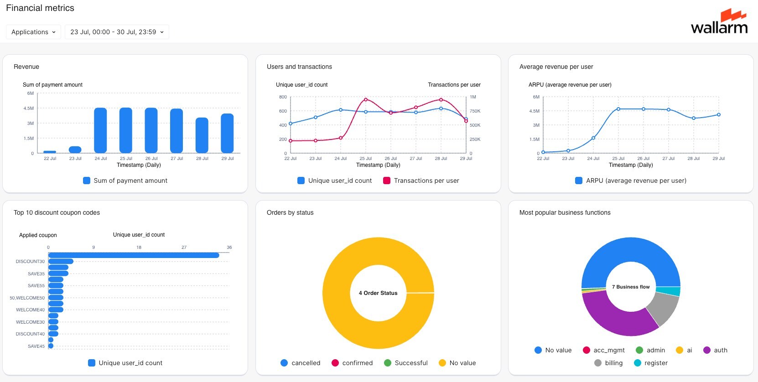Toggle Transactions per user legend item
The image size is (758, 382).
pos(421,181)
